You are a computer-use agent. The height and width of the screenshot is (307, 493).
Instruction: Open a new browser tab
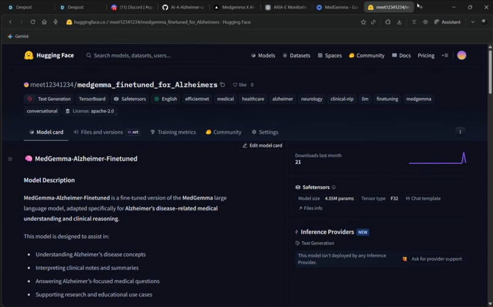point(420,7)
